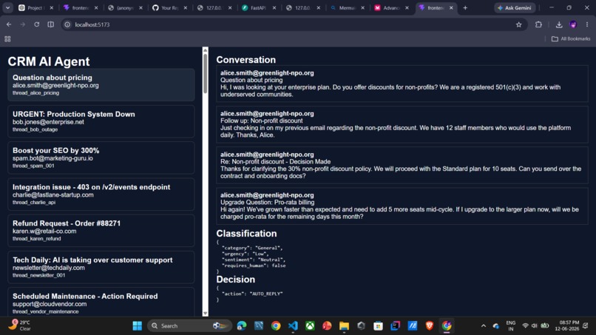The image size is (596, 335).
Task: Click the Ask Gemini button
Action: [x=515, y=7]
